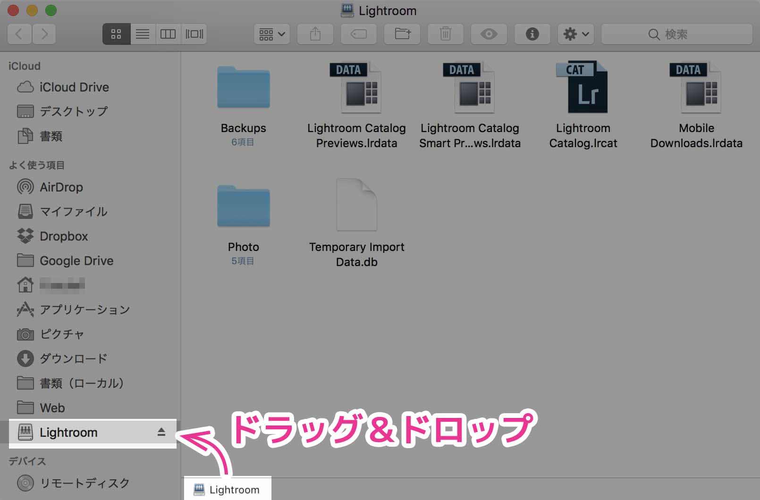Open the arrange items dropdown
This screenshot has height=500, width=760.
(x=272, y=34)
